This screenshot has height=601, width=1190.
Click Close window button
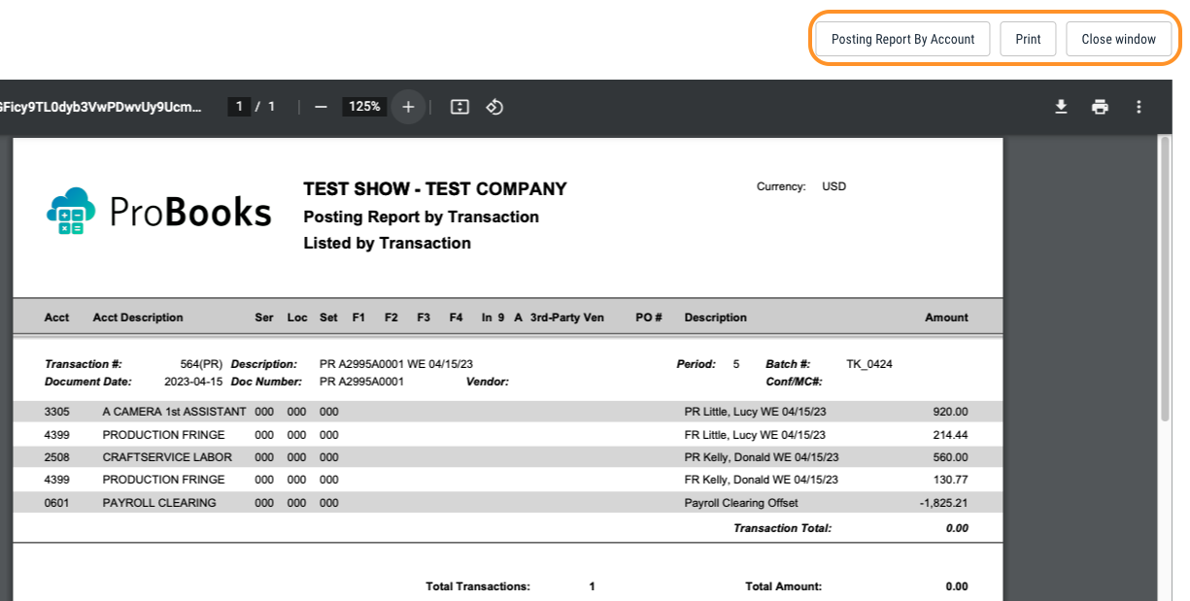(1118, 39)
